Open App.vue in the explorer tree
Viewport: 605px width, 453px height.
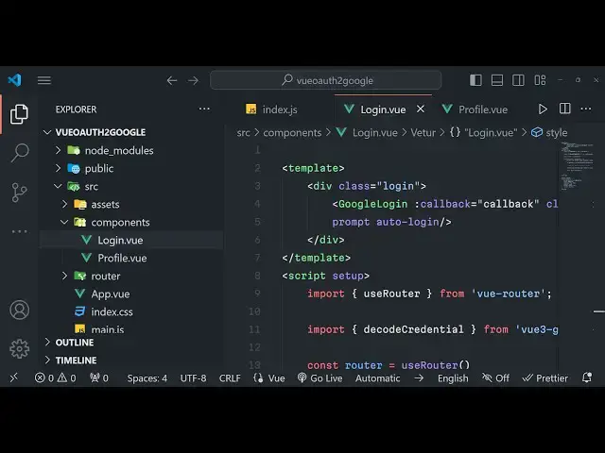coord(132,294)
